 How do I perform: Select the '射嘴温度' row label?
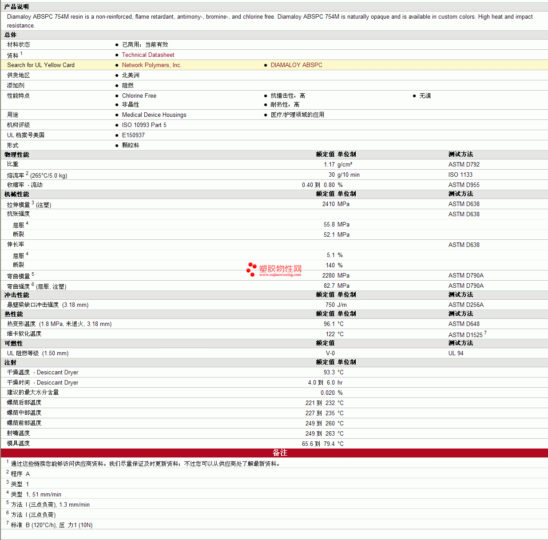(x=18, y=433)
